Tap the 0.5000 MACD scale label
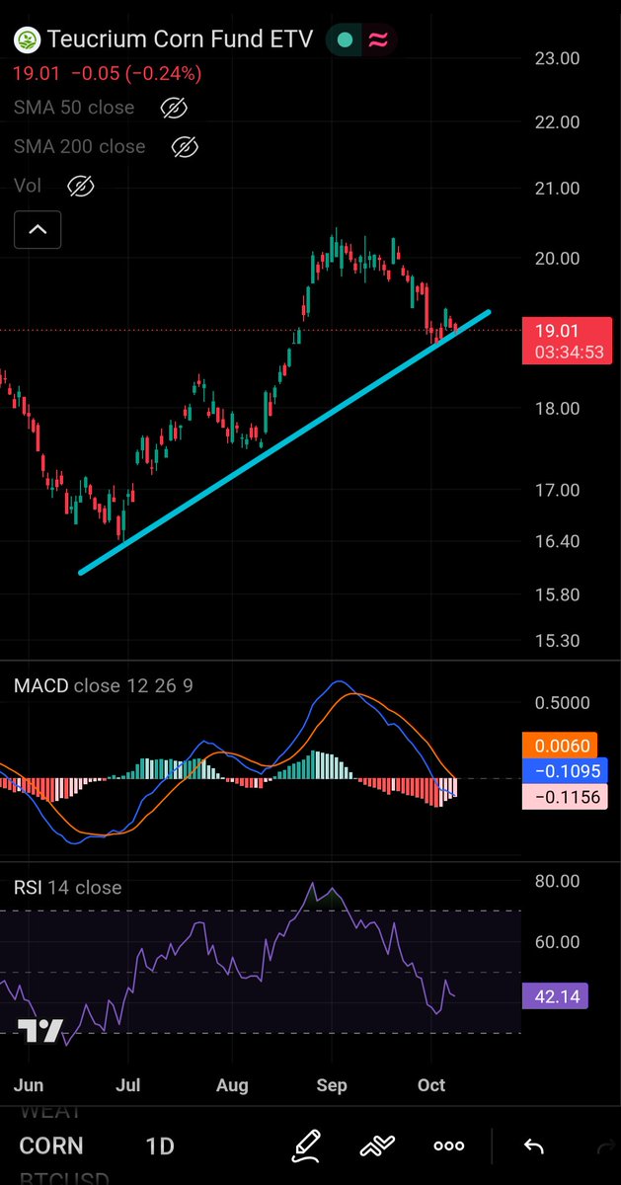 click(x=562, y=703)
